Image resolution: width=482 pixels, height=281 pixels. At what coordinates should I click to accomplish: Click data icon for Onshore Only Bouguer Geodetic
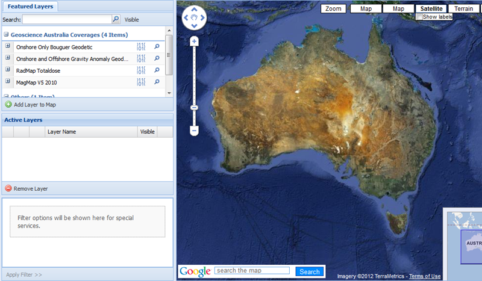point(142,47)
